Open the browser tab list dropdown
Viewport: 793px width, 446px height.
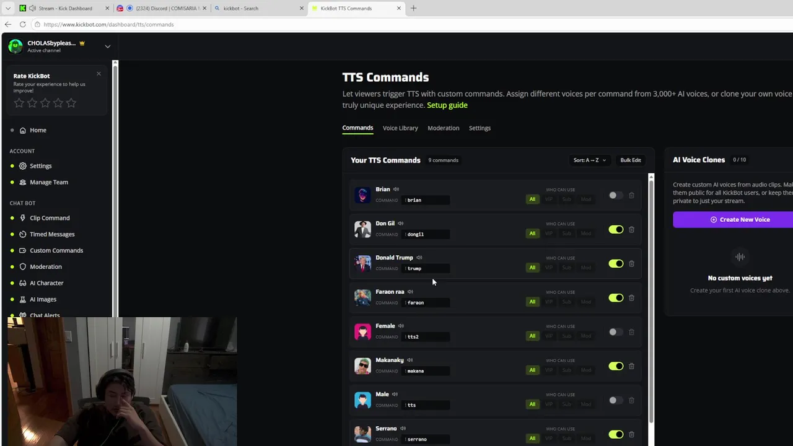point(7,8)
